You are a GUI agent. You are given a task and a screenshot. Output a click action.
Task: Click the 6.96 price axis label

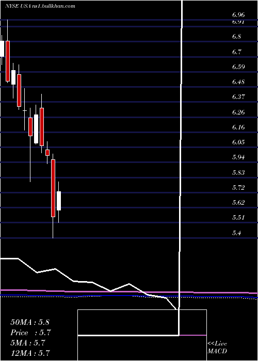click(x=238, y=15)
